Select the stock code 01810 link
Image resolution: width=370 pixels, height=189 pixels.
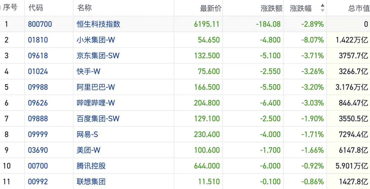pos(38,40)
